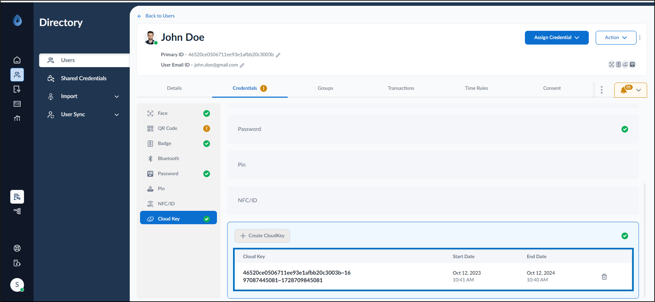
Task: Click green check on Password panel
Action: pos(625,129)
